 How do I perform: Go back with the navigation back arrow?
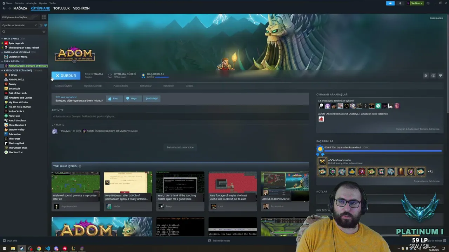pos(4,8)
